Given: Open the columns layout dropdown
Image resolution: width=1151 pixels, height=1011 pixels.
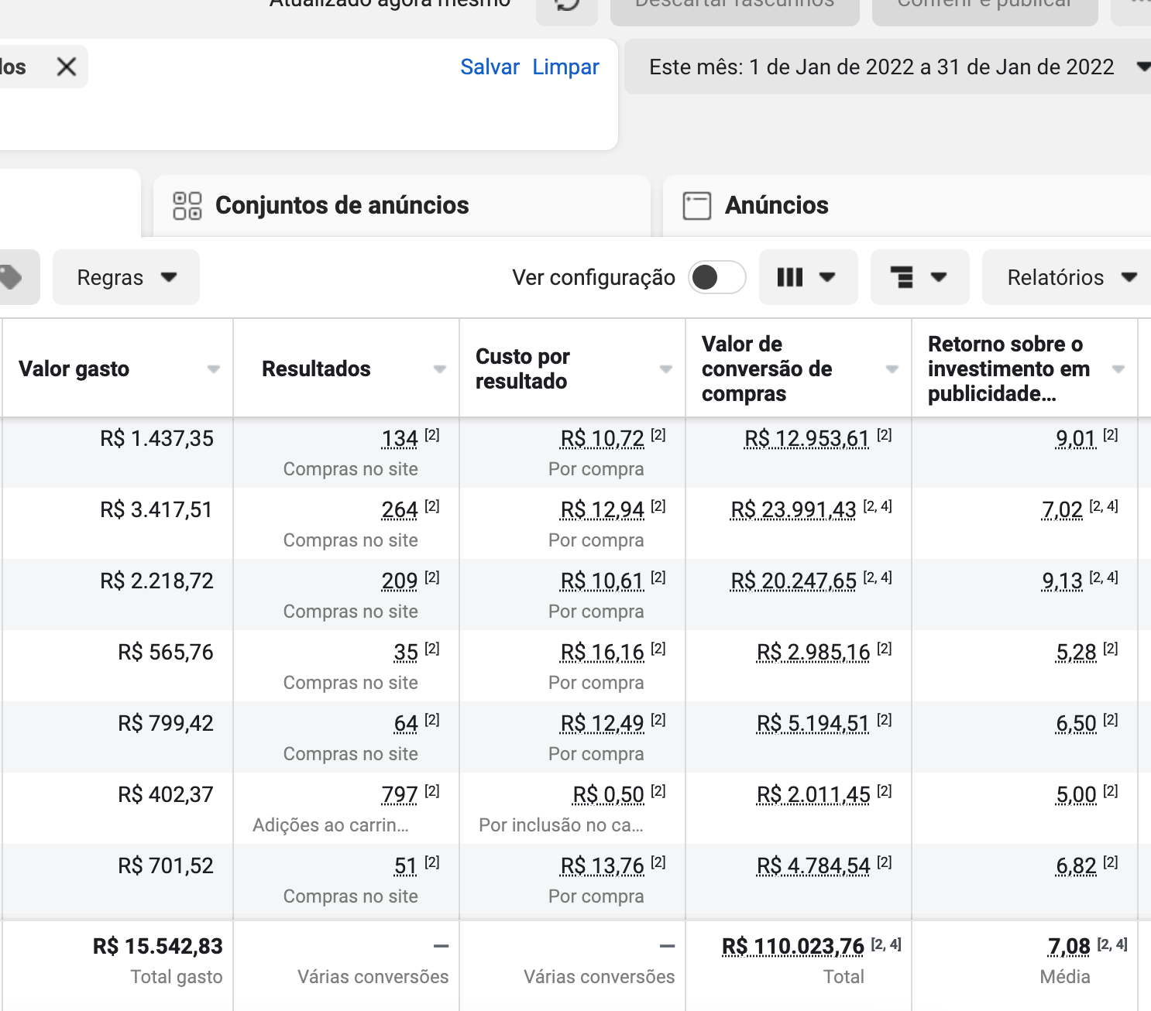Looking at the screenshot, I should 808,277.
